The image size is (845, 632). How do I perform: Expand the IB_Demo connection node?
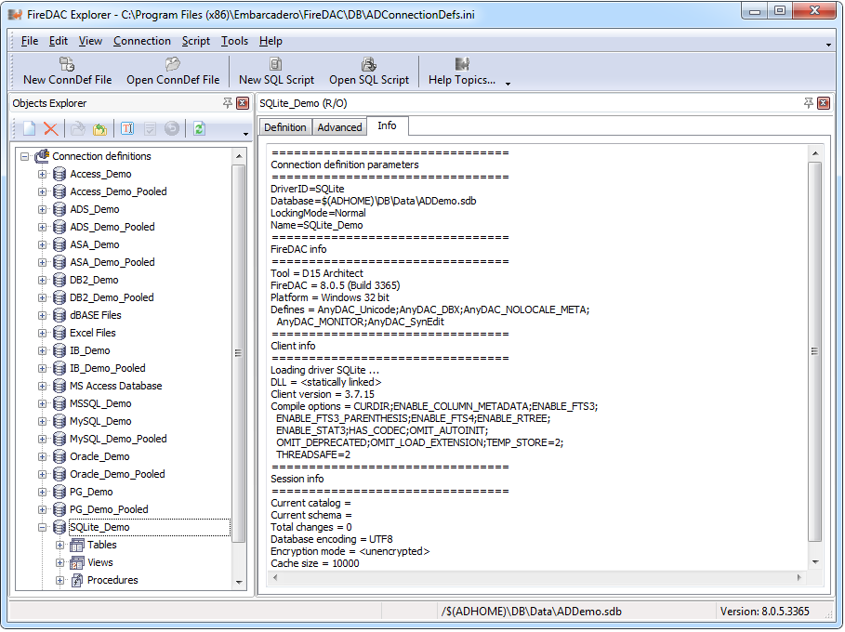(42, 350)
